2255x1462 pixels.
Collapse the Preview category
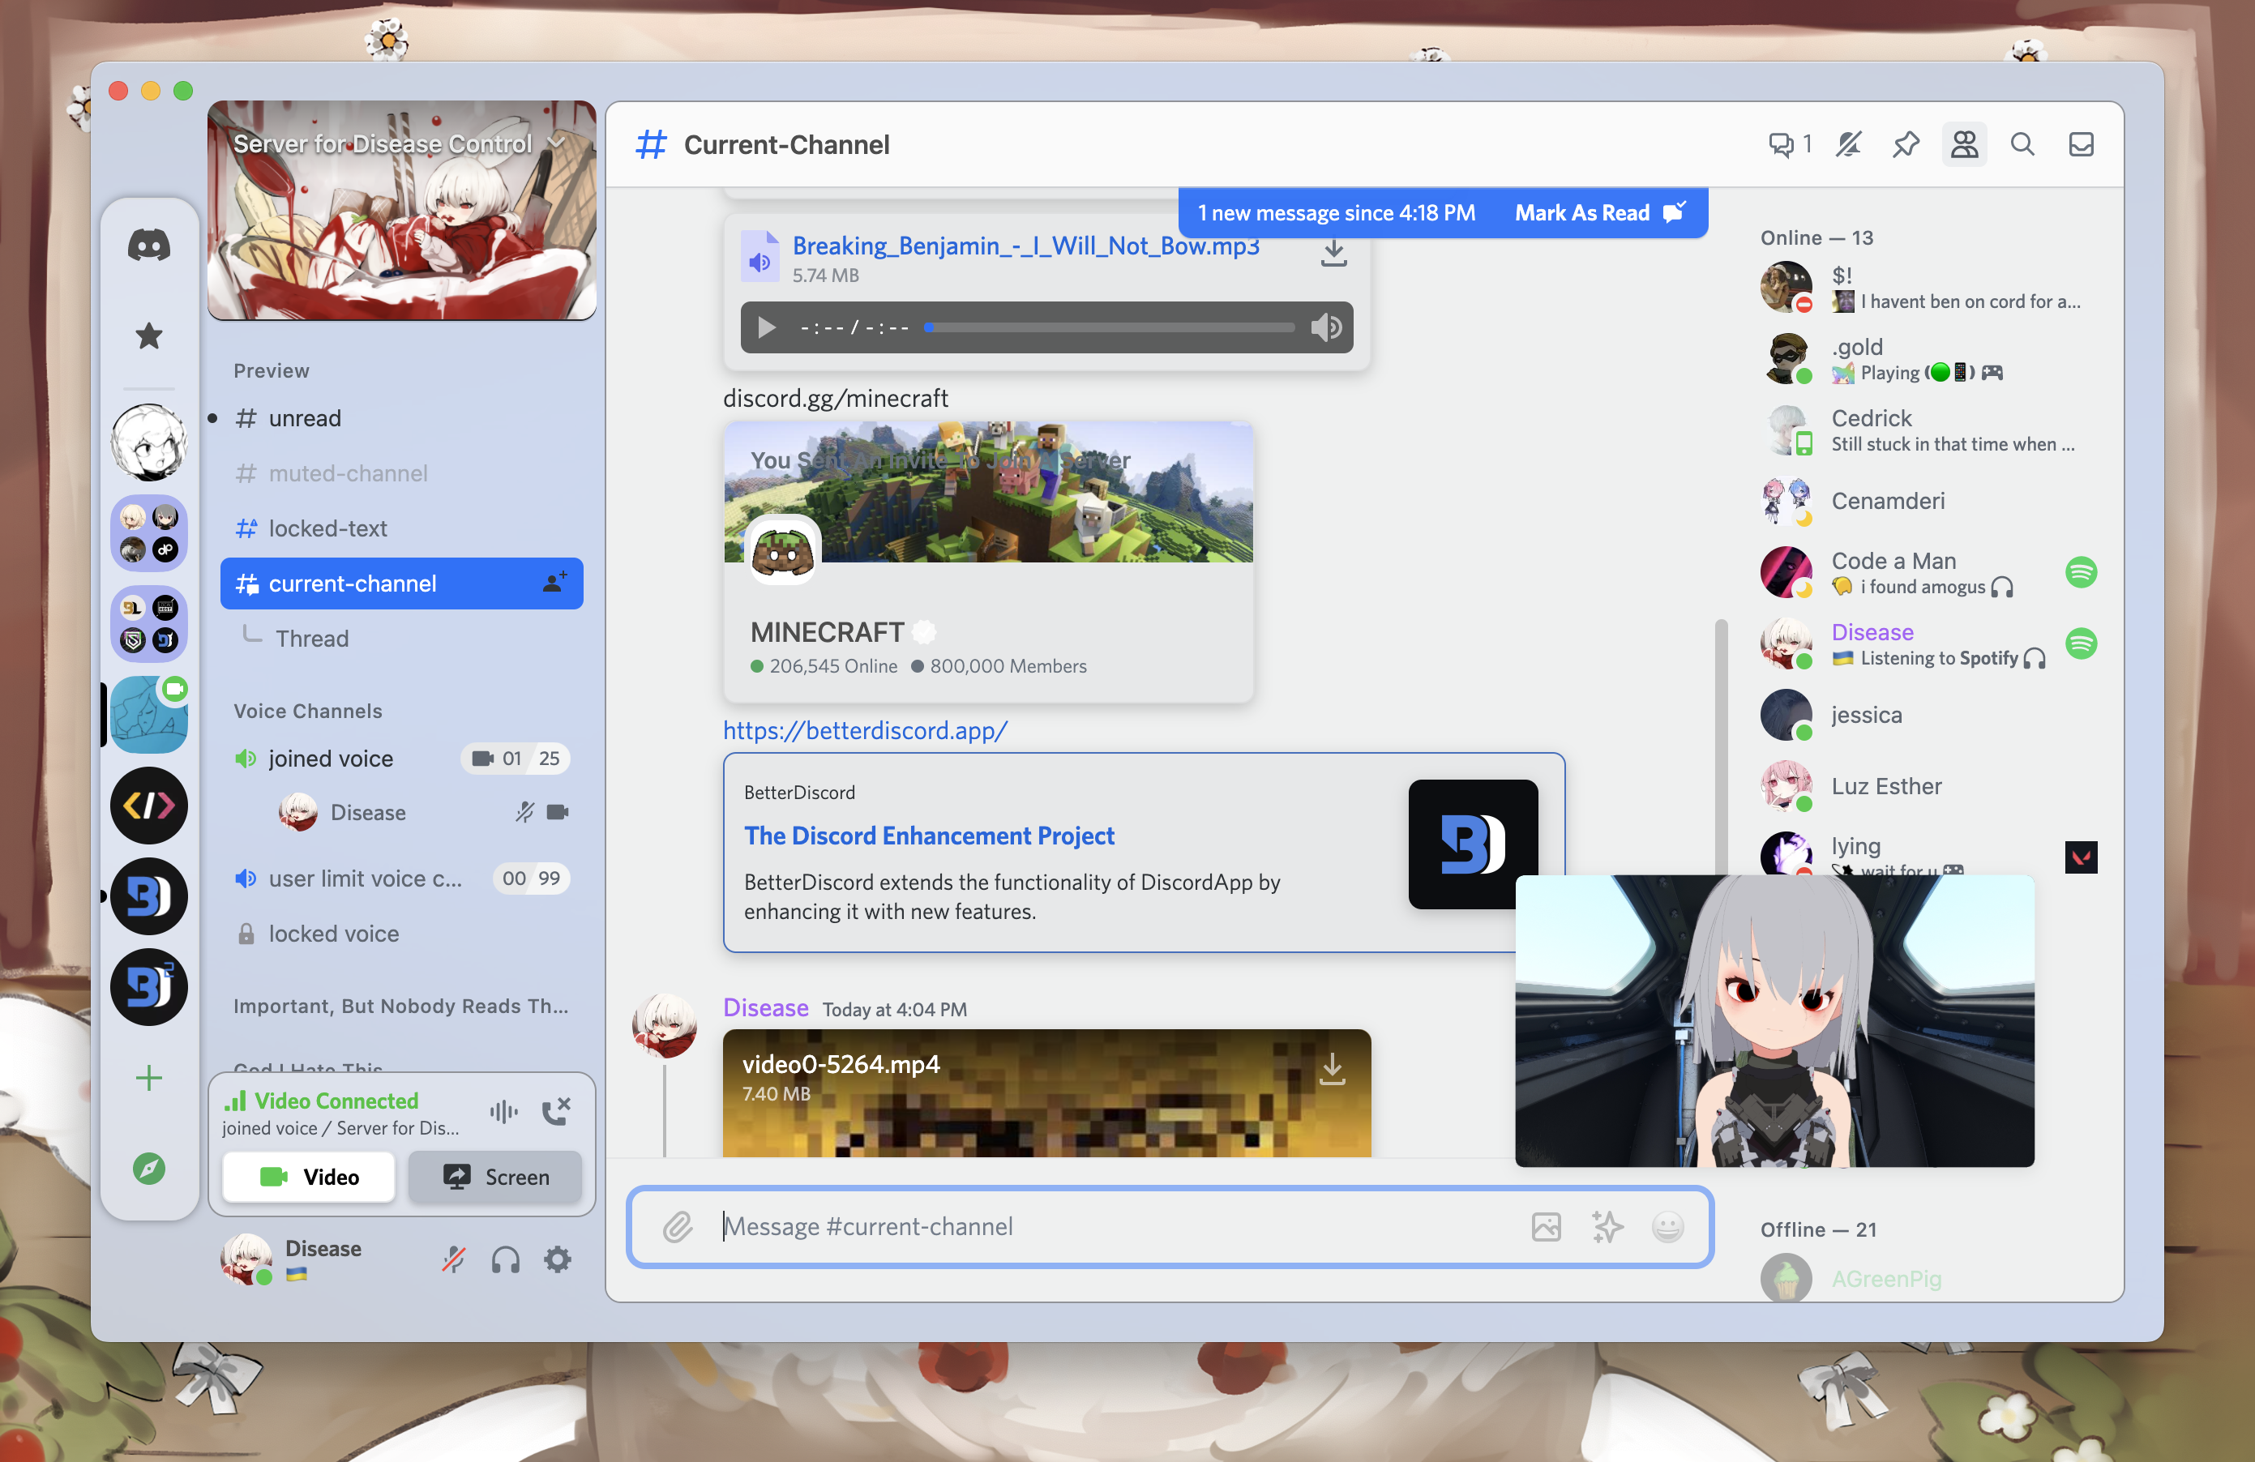coord(271,370)
